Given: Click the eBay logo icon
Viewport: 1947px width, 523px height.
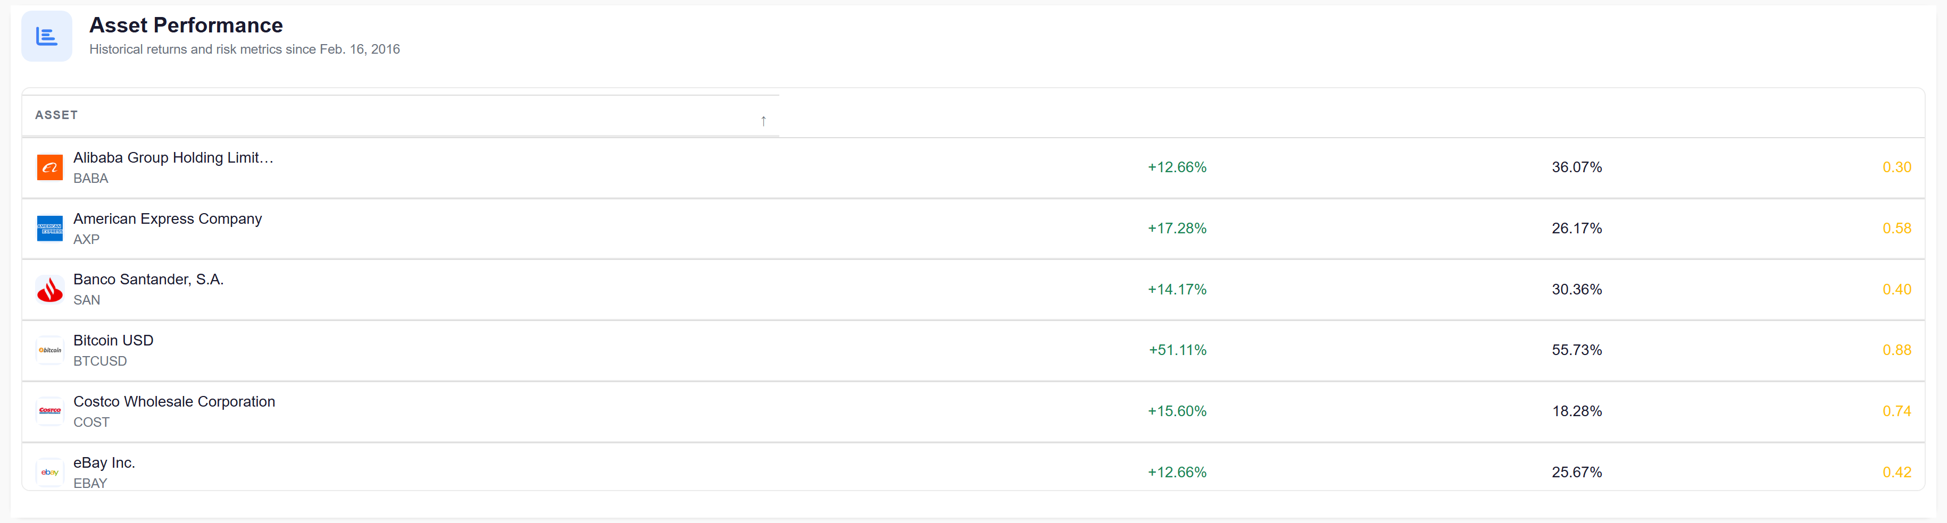Looking at the screenshot, I should click(x=50, y=473).
